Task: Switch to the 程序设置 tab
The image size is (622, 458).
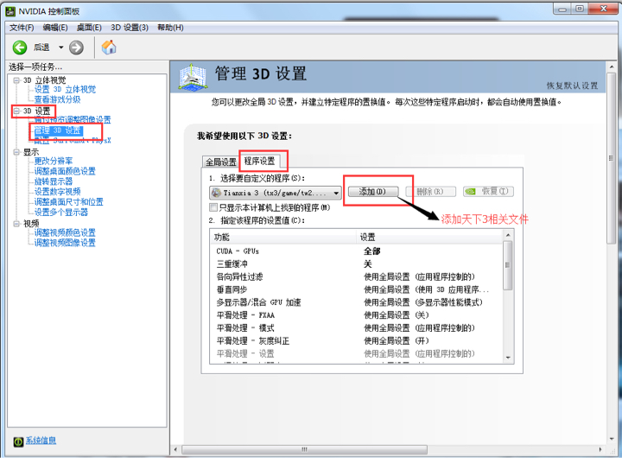Action: tap(259, 161)
